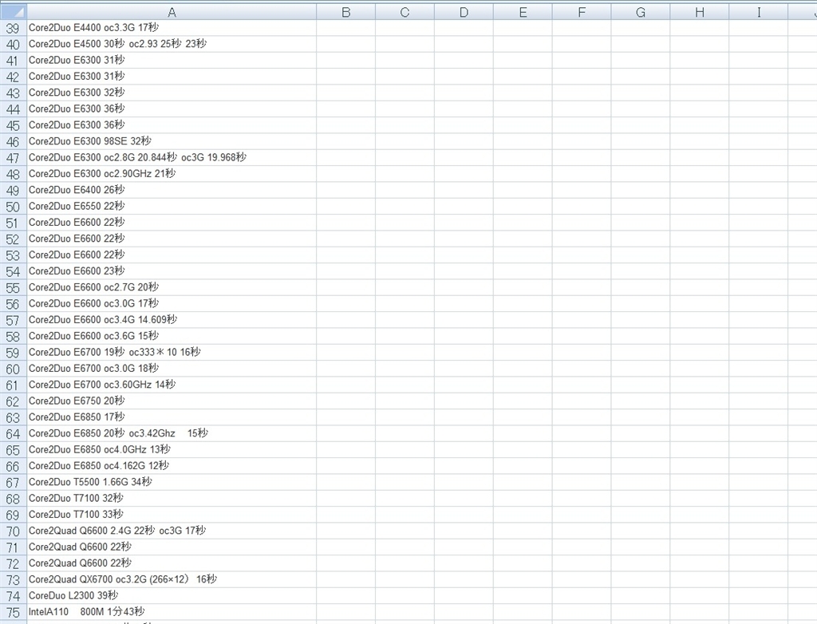Click cell 'Core2Duo E6850 20秒 oc3.42Ghz 15秒'
The image size is (817, 624).
tap(172, 434)
